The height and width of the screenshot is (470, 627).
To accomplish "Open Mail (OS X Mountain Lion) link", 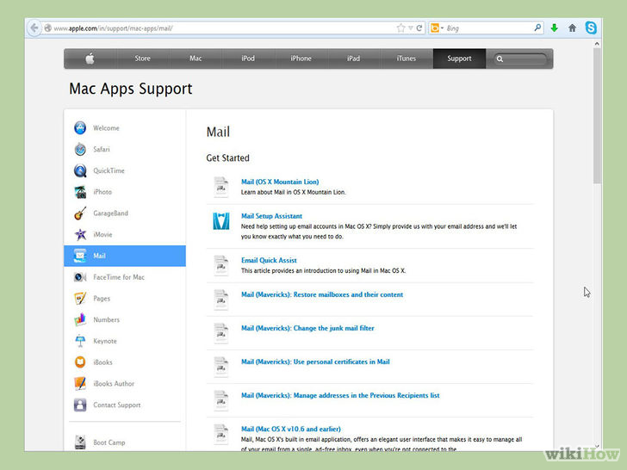I will 280,182.
